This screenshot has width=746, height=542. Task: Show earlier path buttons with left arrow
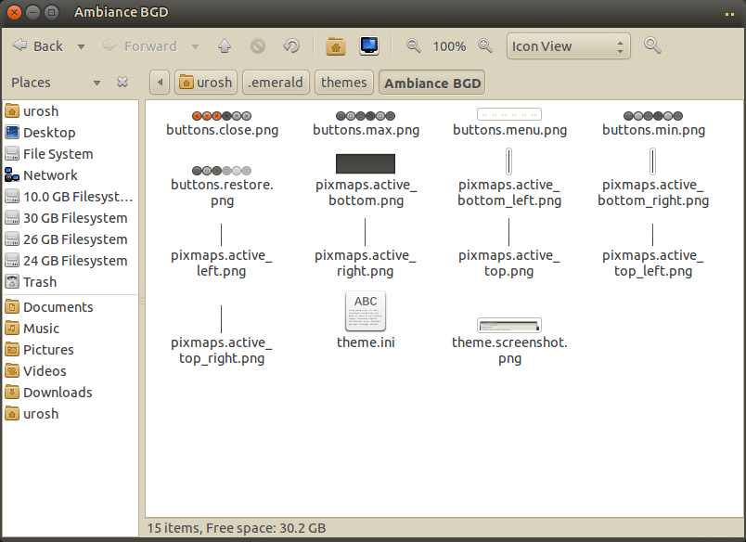click(160, 83)
